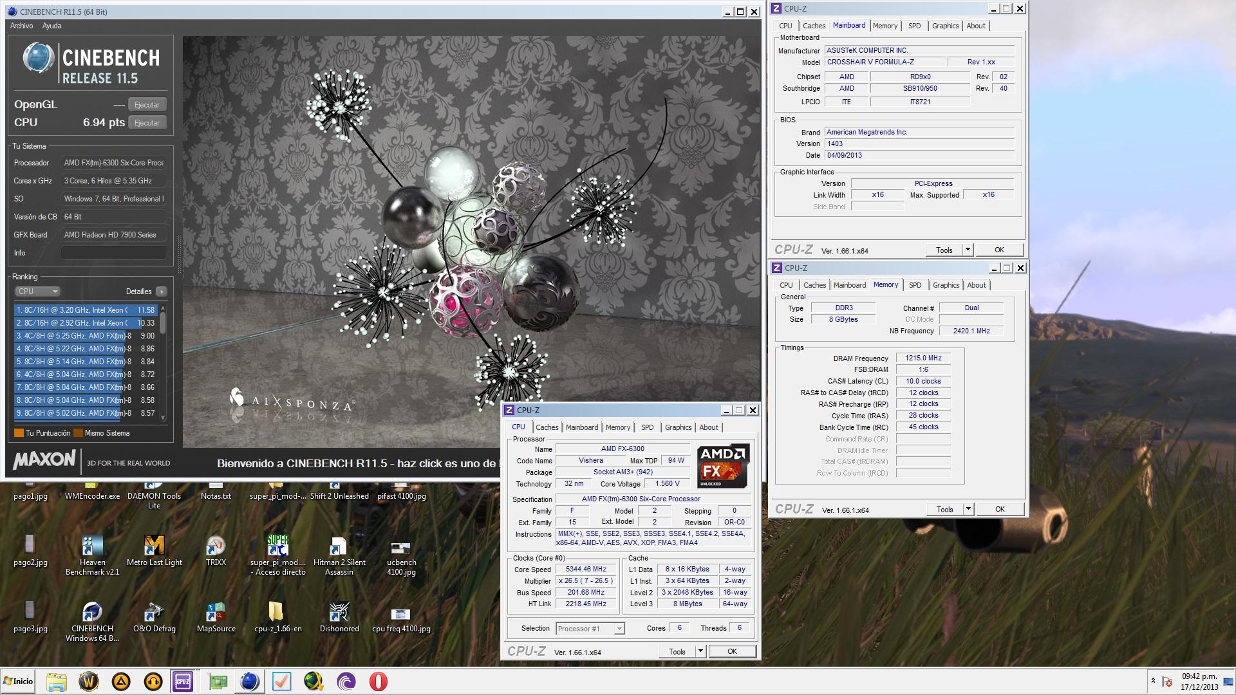1236x695 pixels.
Task: Click the Inicio start button
Action: point(19,681)
